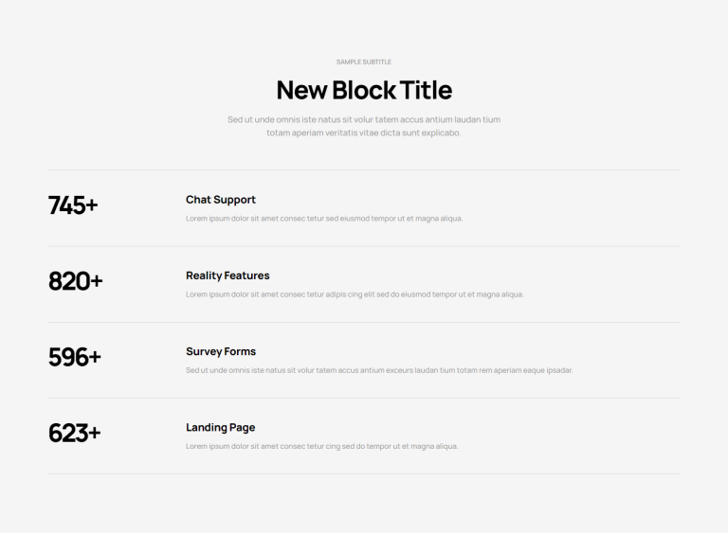
Task: Click divider between Reality Features and Survey Forms
Action: (x=364, y=322)
